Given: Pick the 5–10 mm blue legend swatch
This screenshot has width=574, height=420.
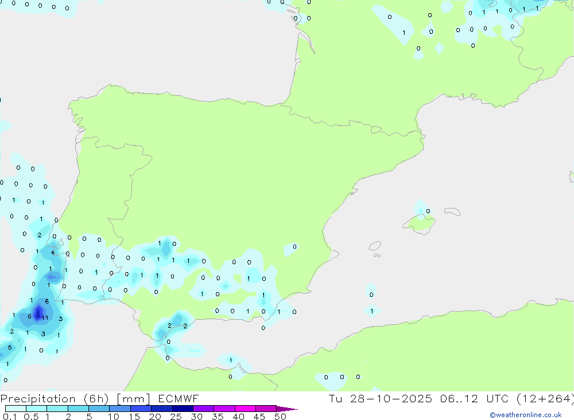Looking at the screenshot, I should point(99,409).
